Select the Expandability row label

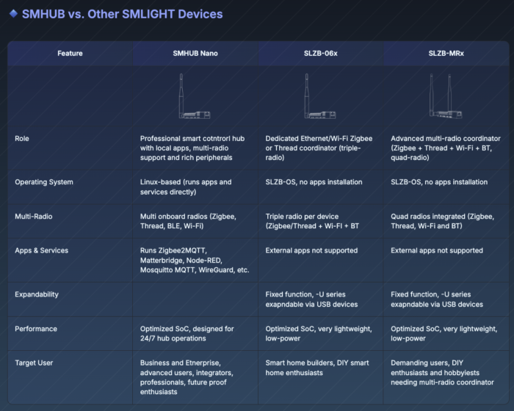point(37,294)
